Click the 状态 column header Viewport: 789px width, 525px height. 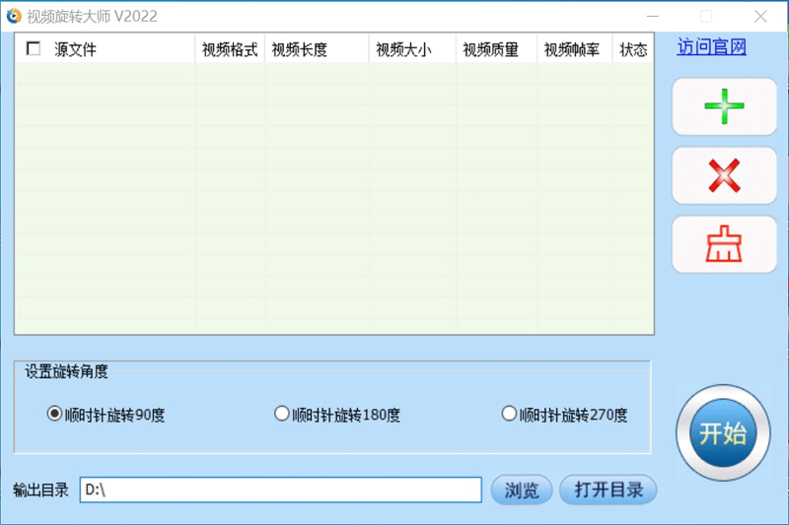coord(633,49)
